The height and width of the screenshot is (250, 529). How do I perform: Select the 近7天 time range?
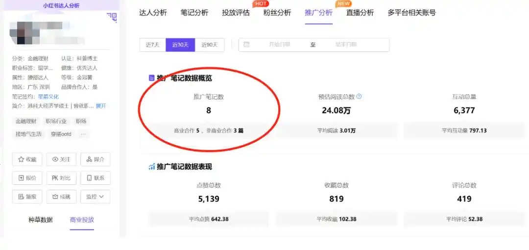pos(152,45)
